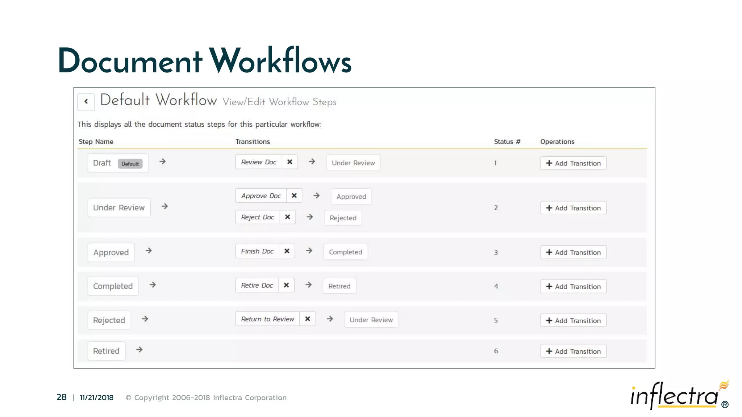This screenshot has width=742, height=417.
Task: Add Transition for Completed step
Action: 574,286
